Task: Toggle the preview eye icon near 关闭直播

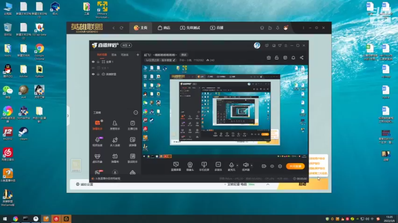Action: point(272,166)
